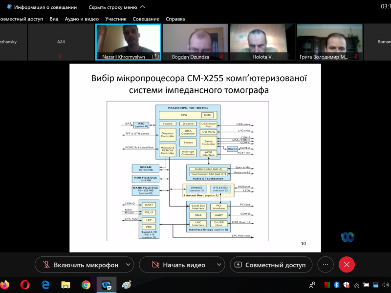Open more options three-dots button
391x293 pixels.
(326, 265)
